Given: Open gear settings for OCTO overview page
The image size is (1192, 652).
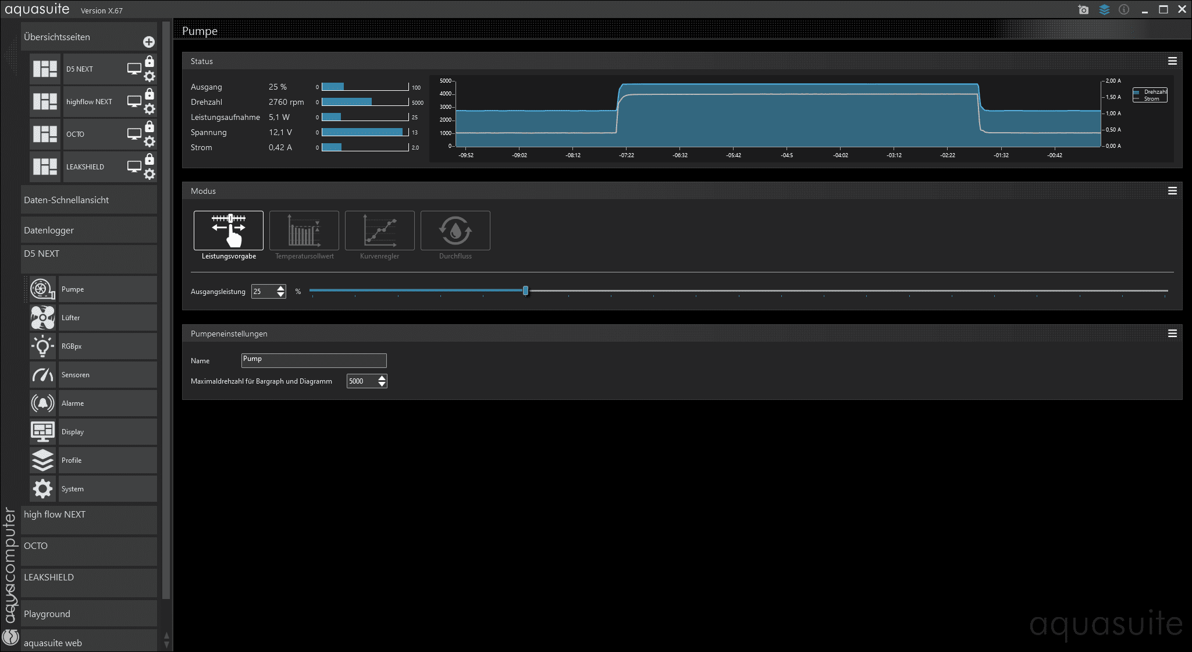Looking at the screenshot, I should pos(150,141).
